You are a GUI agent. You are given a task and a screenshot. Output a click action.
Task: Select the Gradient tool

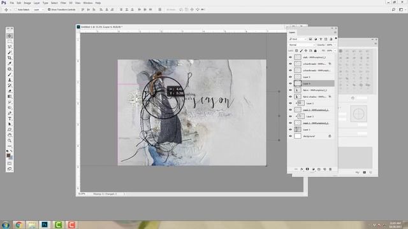point(10,97)
